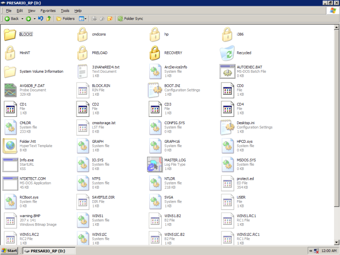This screenshot has width=340, height=255.
Task: Select the BOOT.INI configuration file
Action: pyautogui.click(x=155, y=90)
